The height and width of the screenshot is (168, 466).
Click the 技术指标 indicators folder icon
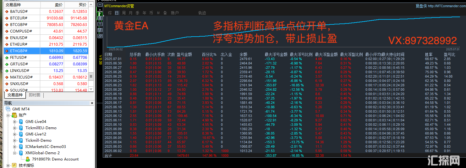[14, 165]
